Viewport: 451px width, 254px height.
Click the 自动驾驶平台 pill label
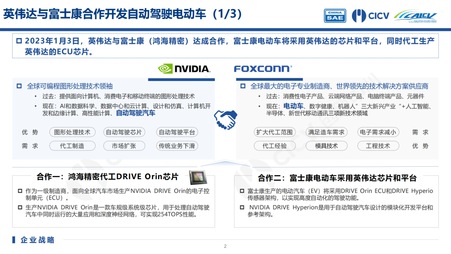pyautogui.click(x=177, y=132)
